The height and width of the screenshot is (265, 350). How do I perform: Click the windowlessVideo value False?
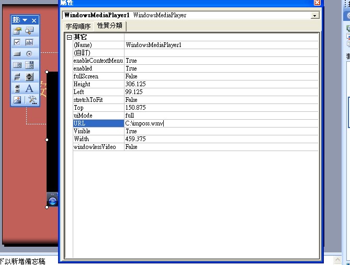tap(131, 147)
